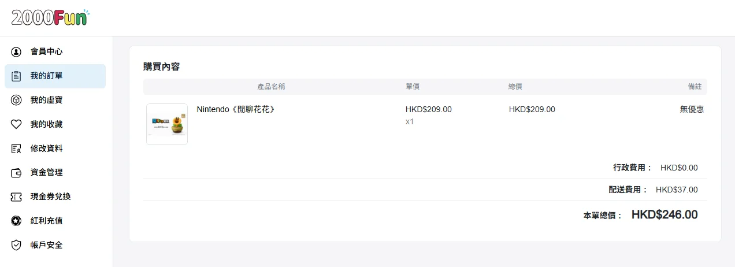
Task: Click the bonus recharge star icon
Action: tap(16, 221)
